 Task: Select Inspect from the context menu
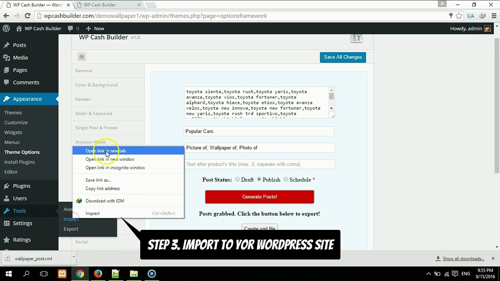pyautogui.click(x=128, y=213)
